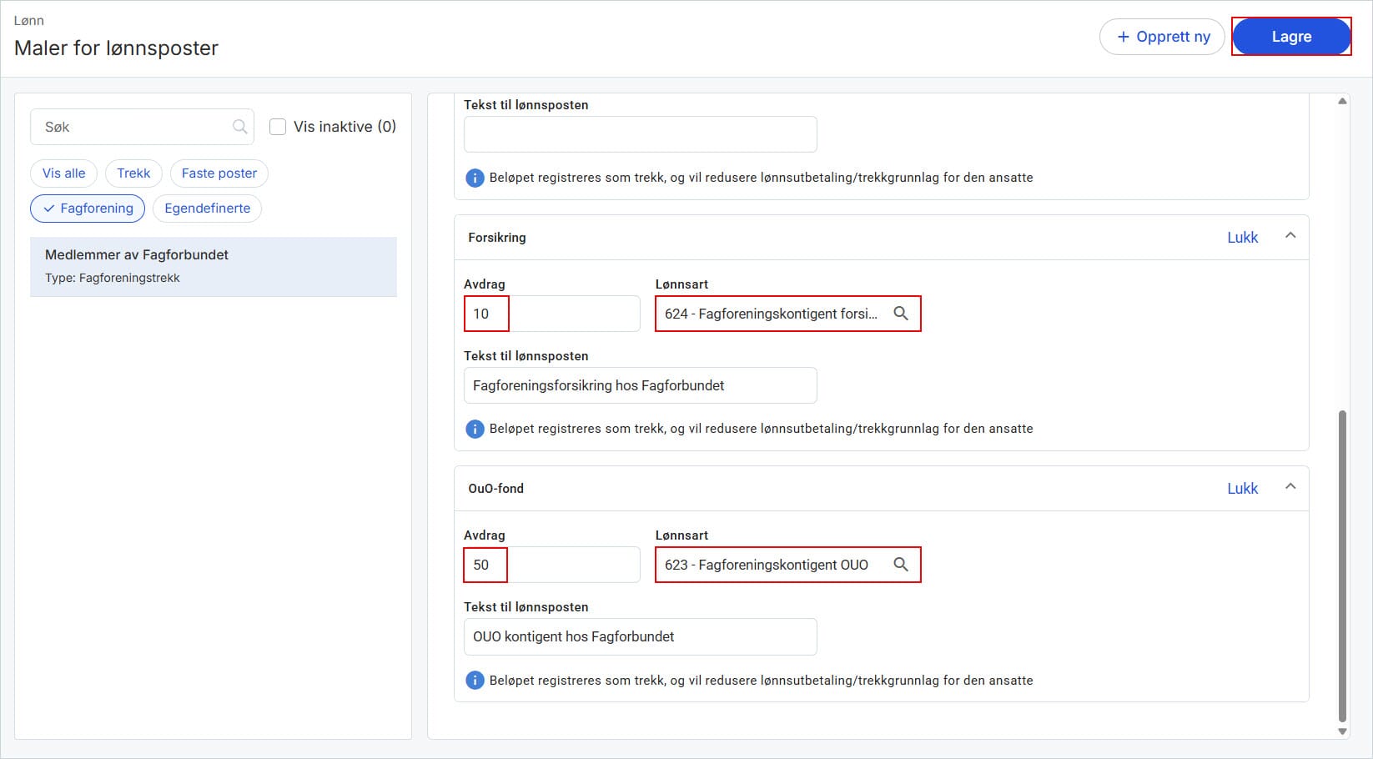Click the Lønn breadcrumb text
Image resolution: width=1373 pixels, height=759 pixels.
click(x=29, y=20)
